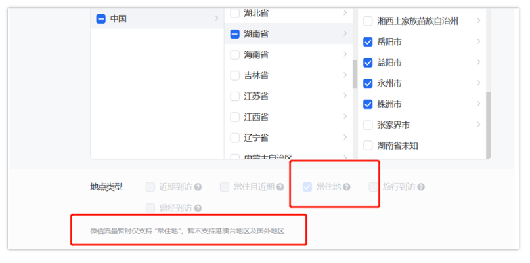
Task: Uncheck the 株洲市 checkbox
Action: [x=368, y=104]
